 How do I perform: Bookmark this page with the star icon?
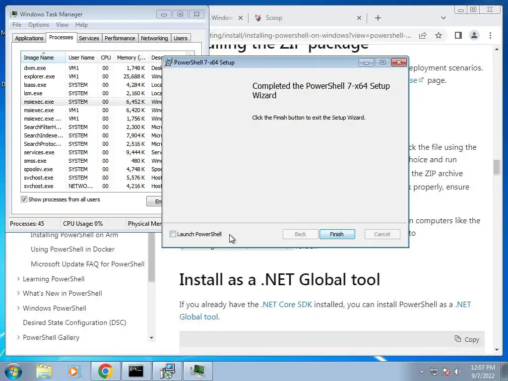(x=439, y=35)
